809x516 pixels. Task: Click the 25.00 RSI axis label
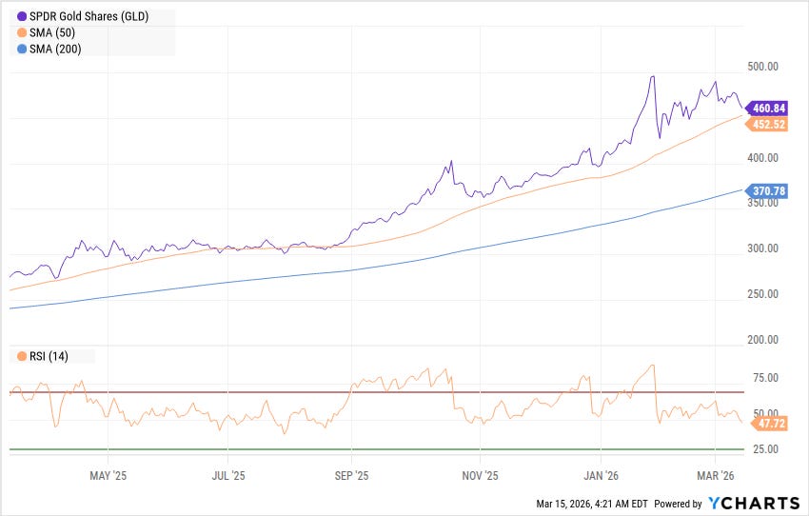[765, 449]
